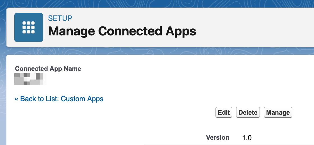Open Manage for the connected app
The height and width of the screenshot is (145, 314).
tap(278, 112)
